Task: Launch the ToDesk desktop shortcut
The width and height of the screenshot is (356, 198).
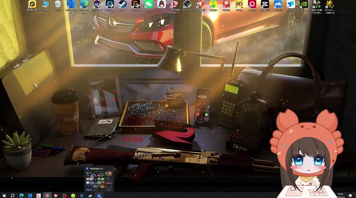Action: [291, 4]
